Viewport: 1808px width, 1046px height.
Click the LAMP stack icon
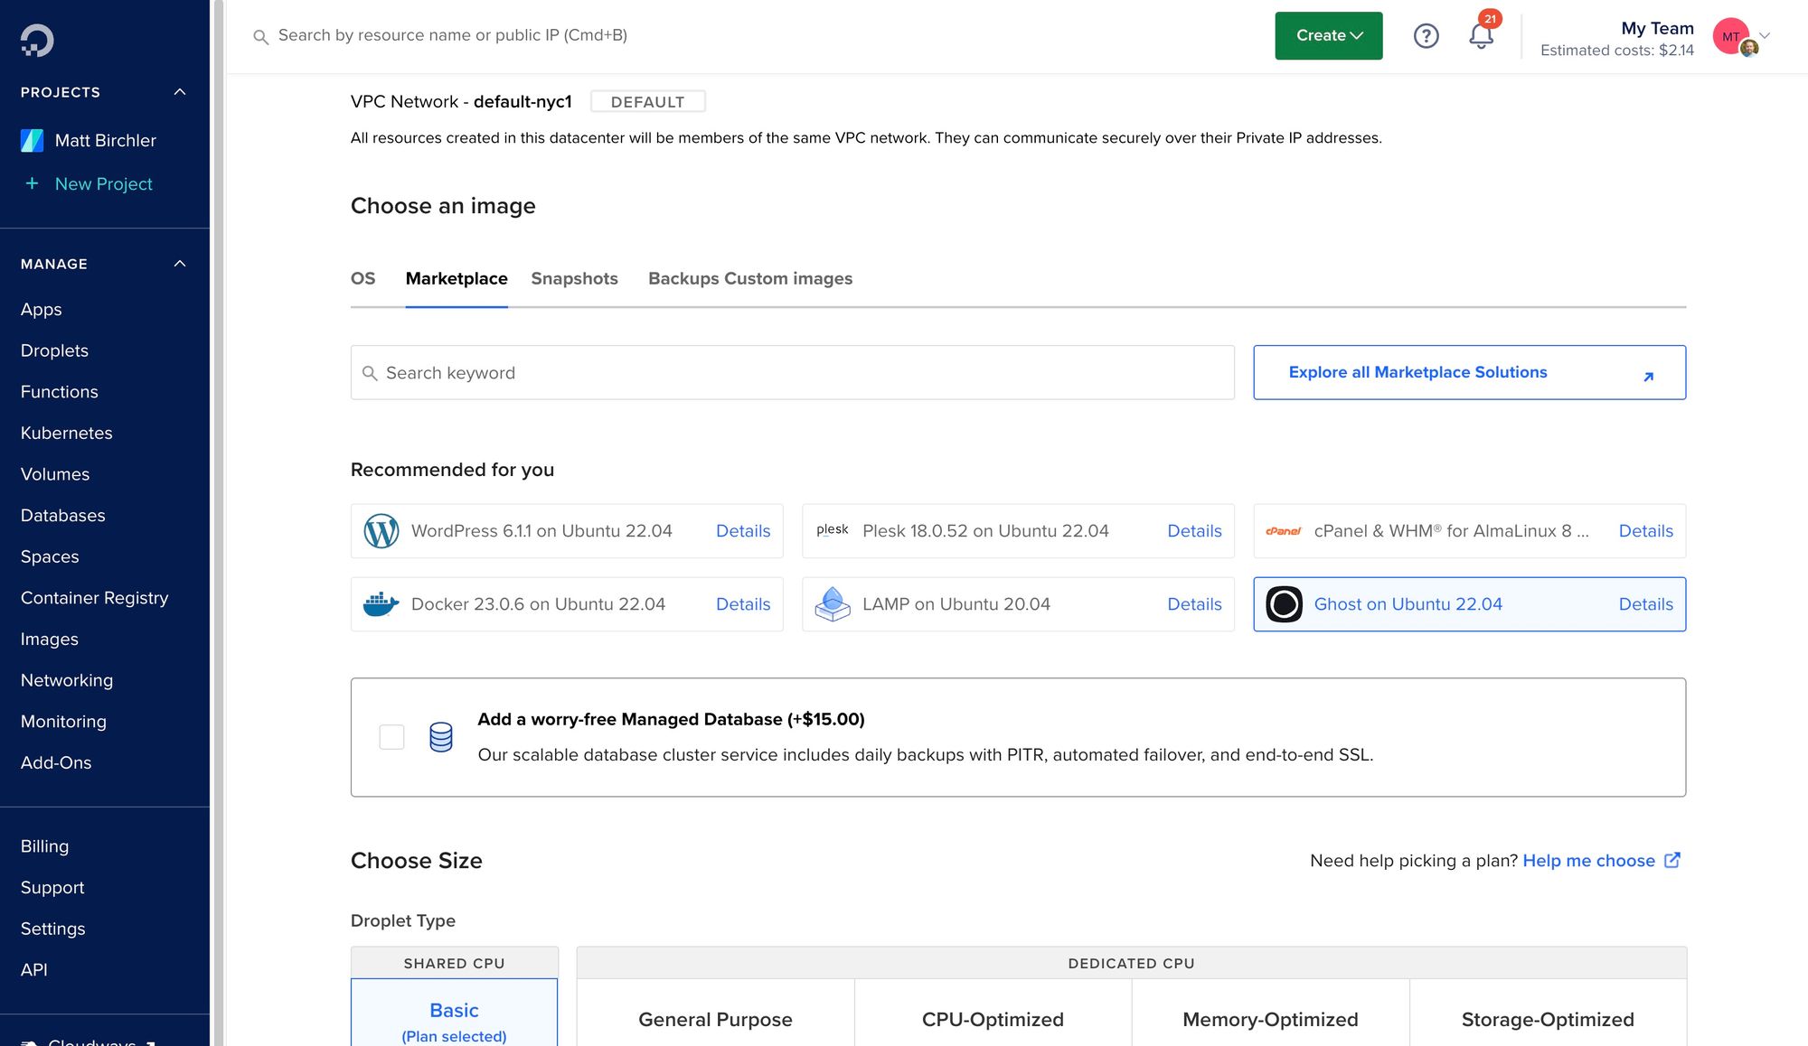point(832,604)
